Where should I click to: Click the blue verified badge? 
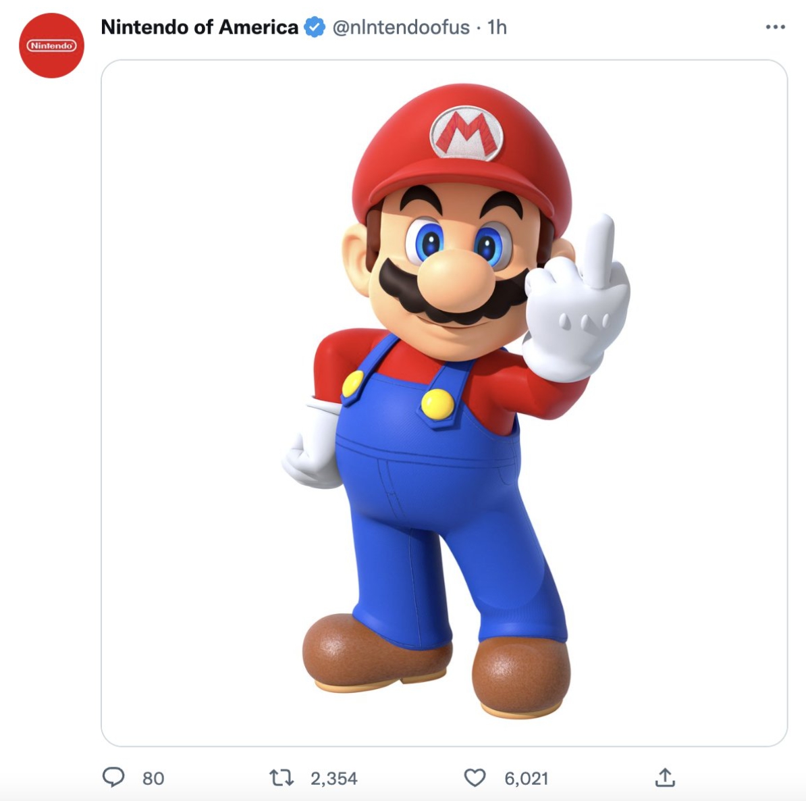click(314, 28)
